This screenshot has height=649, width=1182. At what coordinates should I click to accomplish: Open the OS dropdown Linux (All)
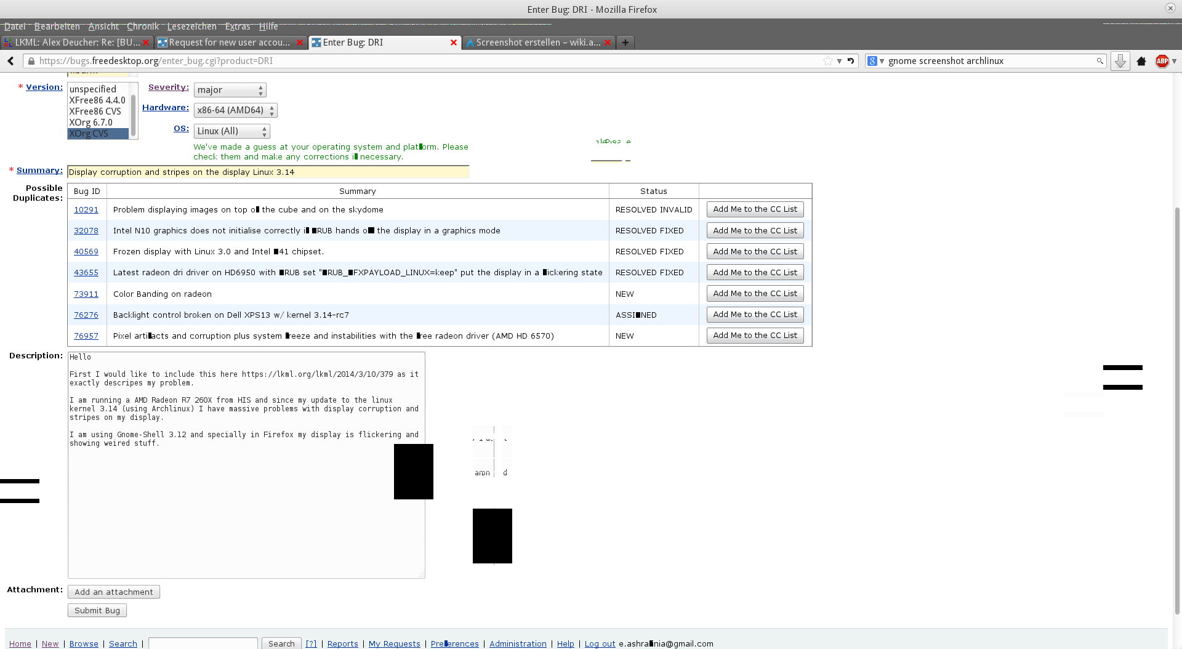pyautogui.click(x=232, y=131)
